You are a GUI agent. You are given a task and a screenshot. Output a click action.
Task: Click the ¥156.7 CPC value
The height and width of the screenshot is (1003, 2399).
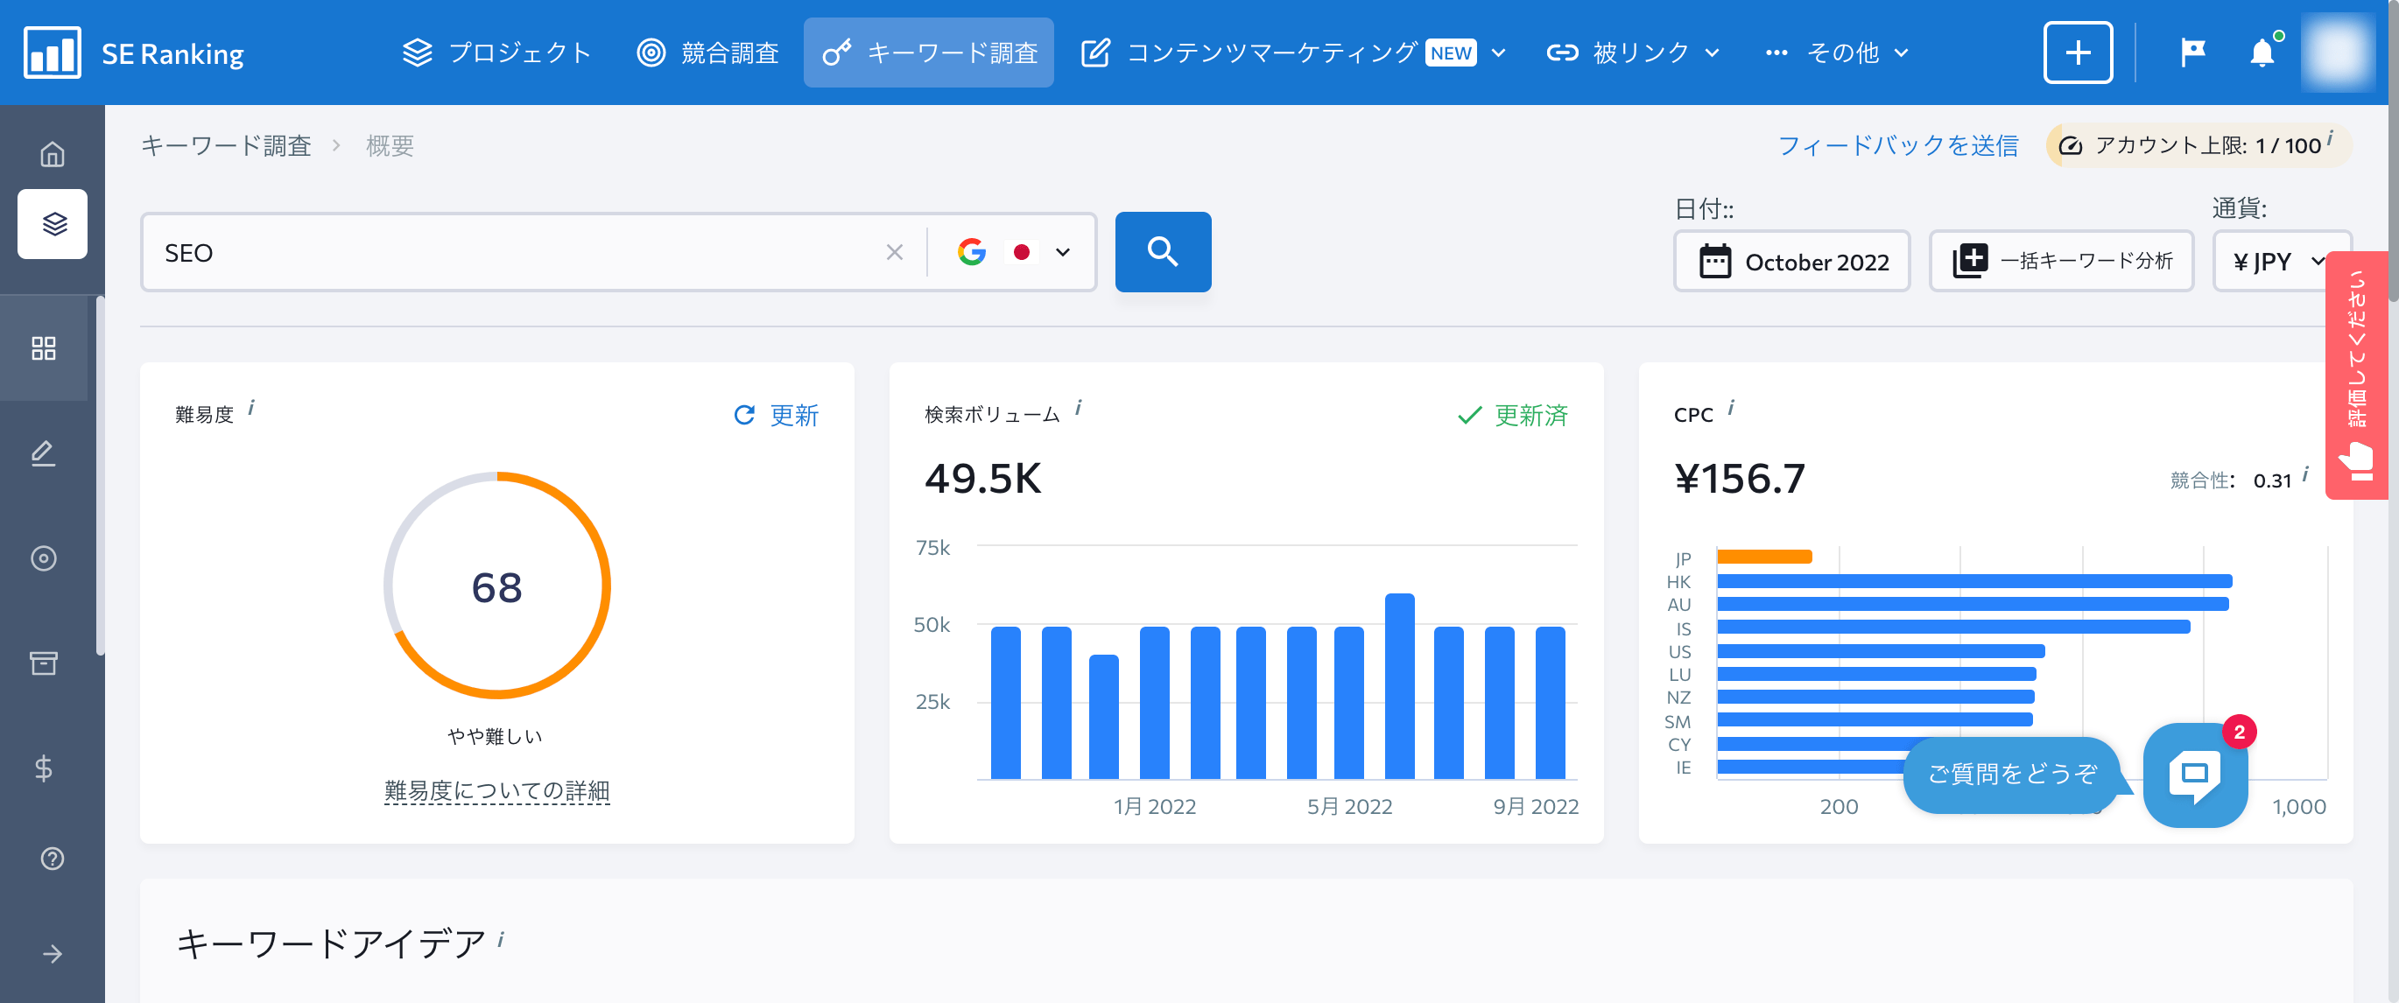[1740, 479]
